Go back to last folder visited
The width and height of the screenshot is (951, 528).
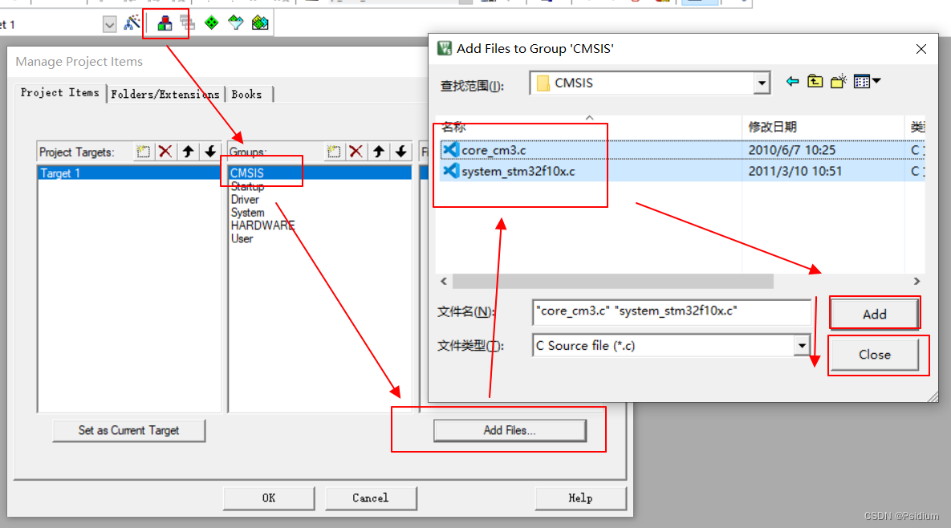(x=792, y=81)
